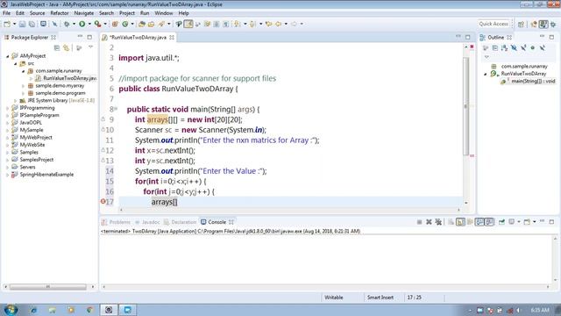The image size is (561, 316).
Task: Click the error marker on line 17
Action: pyautogui.click(x=103, y=201)
